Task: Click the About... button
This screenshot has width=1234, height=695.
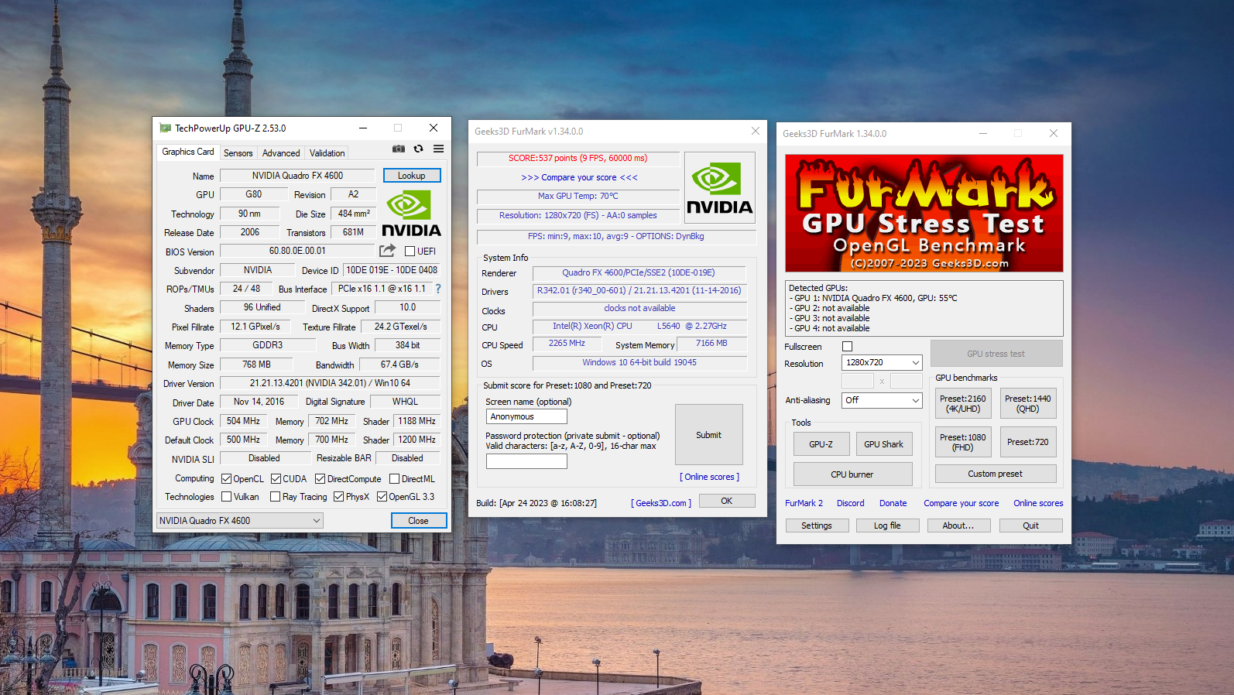Action: click(958, 526)
